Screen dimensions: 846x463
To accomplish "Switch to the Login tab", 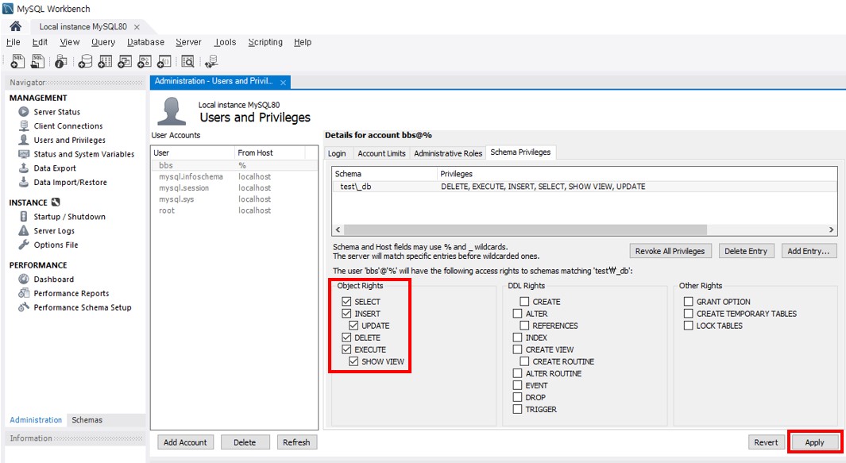I will click(x=337, y=153).
